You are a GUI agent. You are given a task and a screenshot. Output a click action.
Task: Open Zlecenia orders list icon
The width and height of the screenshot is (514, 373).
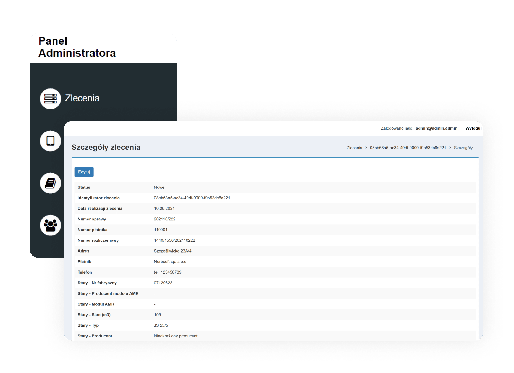click(x=50, y=99)
